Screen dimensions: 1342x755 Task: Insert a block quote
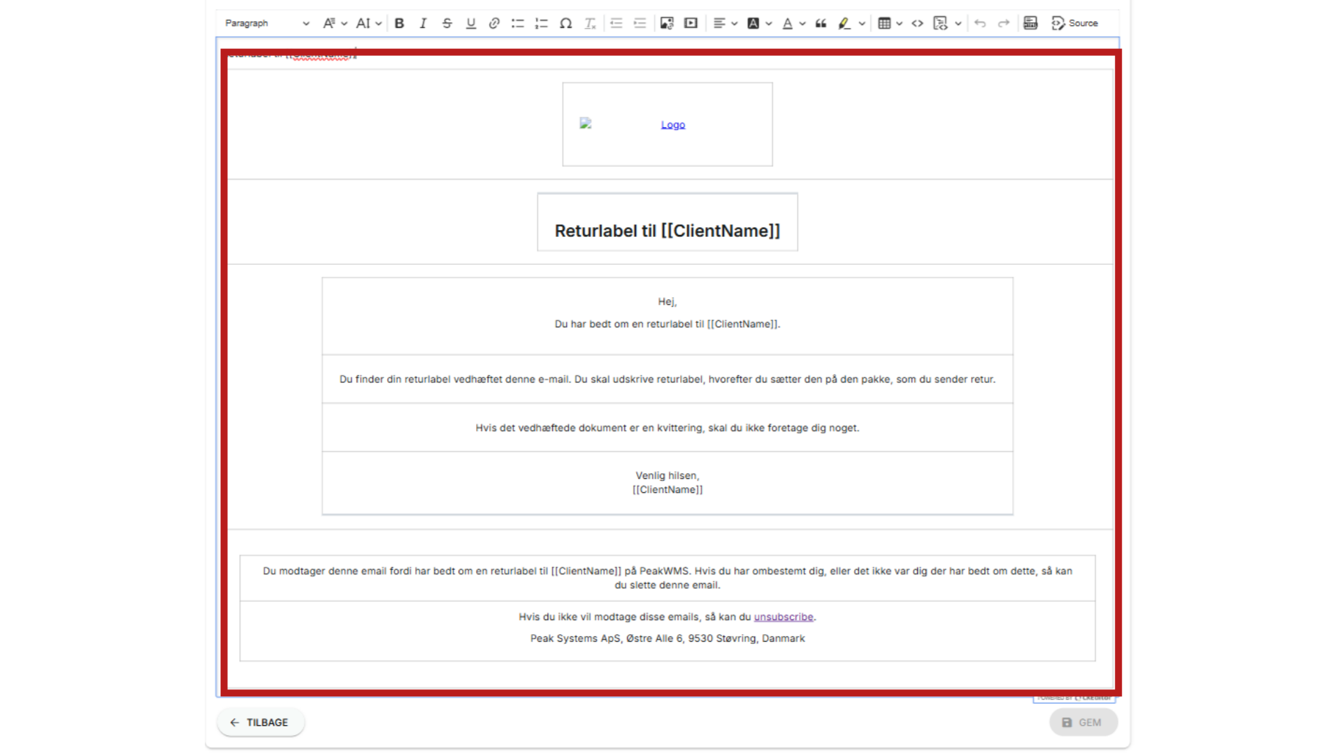[x=821, y=23]
